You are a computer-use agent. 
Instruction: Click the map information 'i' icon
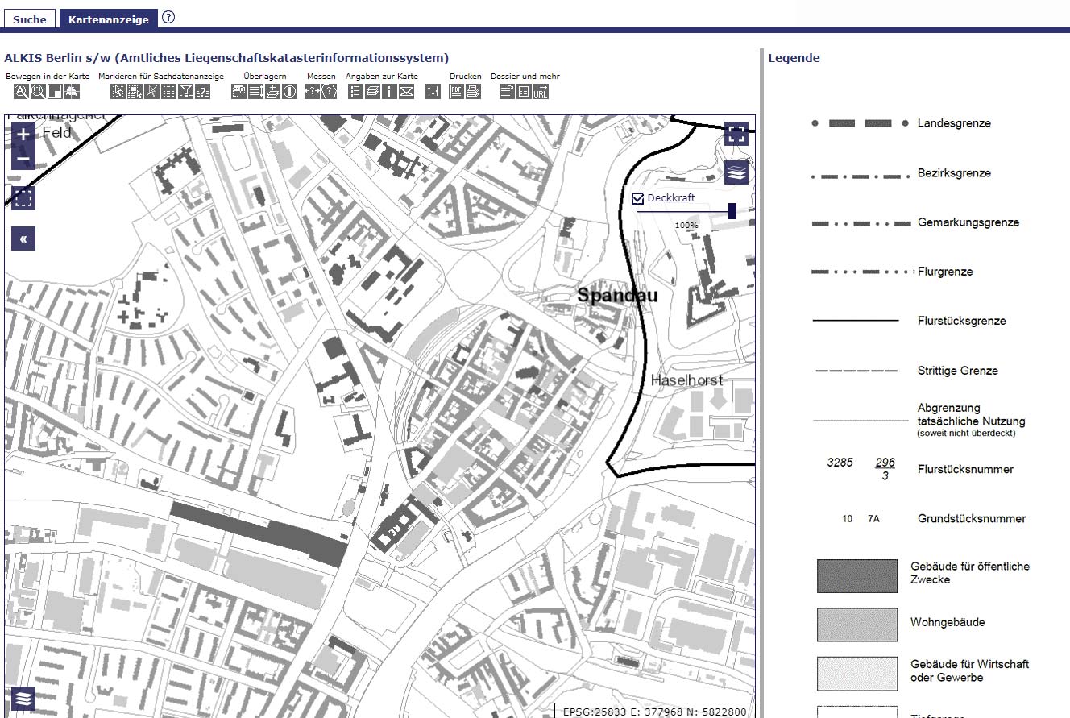pyautogui.click(x=389, y=91)
